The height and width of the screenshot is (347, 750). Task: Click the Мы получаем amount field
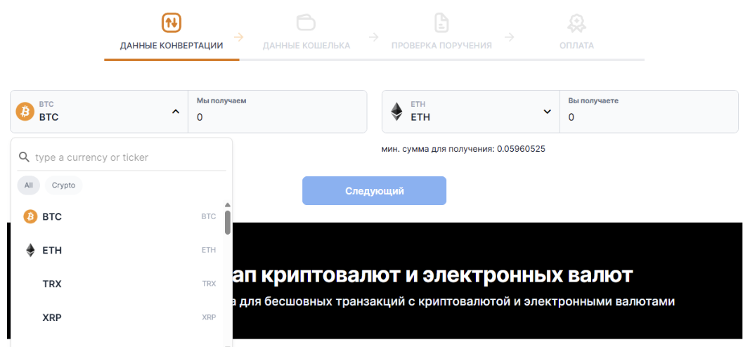point(278,112)
